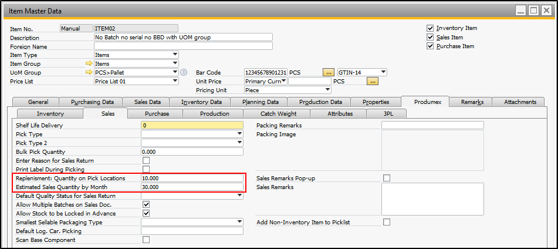
Task: Switch to the Purchasing Data tab
Action: (92, 102)
